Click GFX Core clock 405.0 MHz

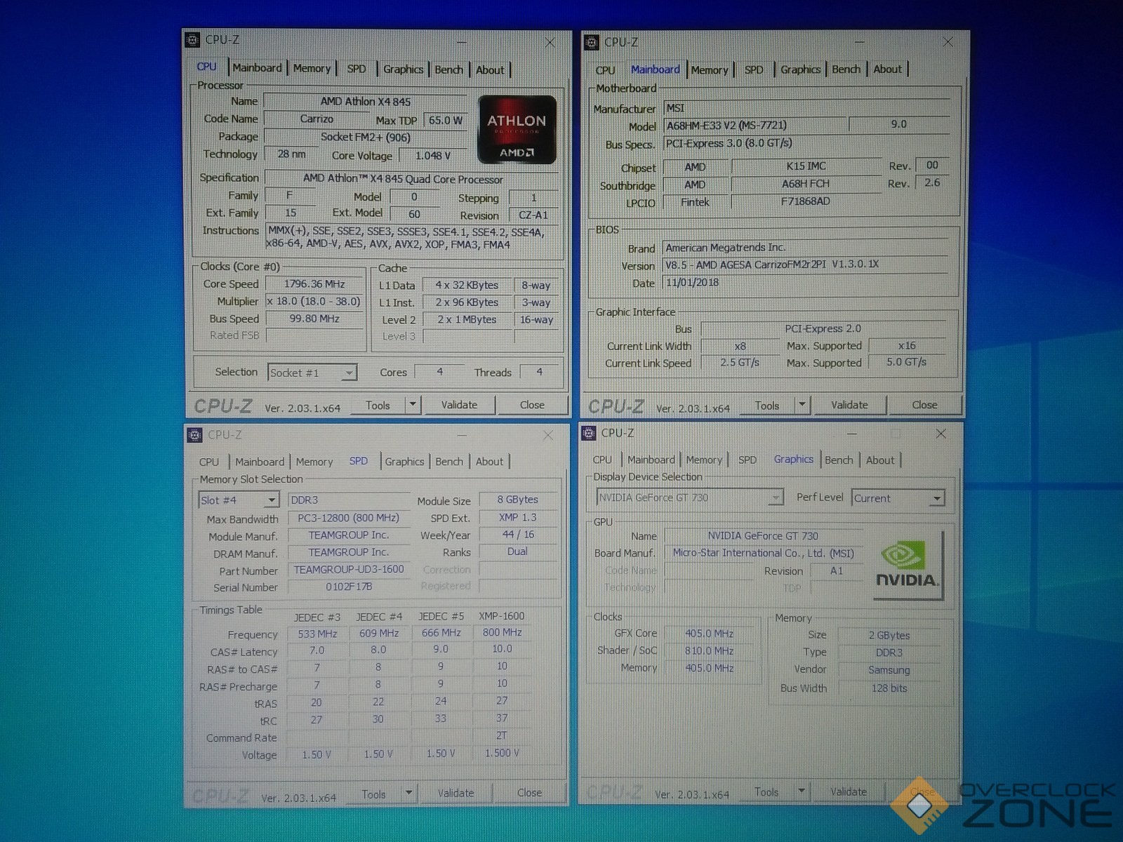tap(710, 634)
